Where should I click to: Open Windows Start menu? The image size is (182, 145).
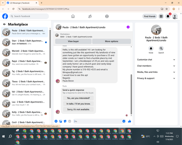pyautogui.click(x=3, y=136)
